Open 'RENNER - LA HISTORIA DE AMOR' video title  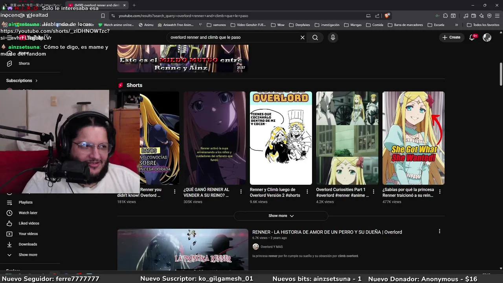(x=327, y=232)
